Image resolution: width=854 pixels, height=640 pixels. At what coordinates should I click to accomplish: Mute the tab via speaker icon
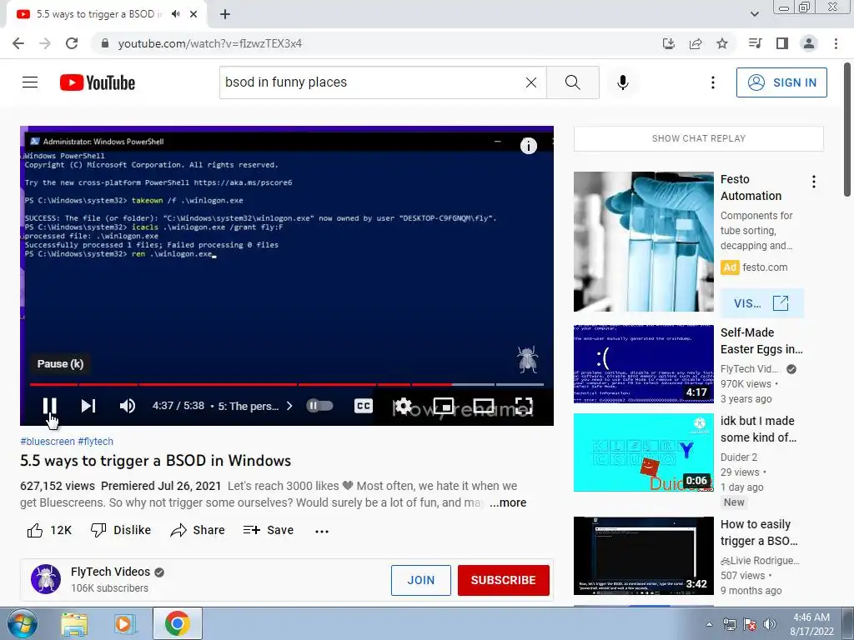pyautogui.click(x=175, y=14)
